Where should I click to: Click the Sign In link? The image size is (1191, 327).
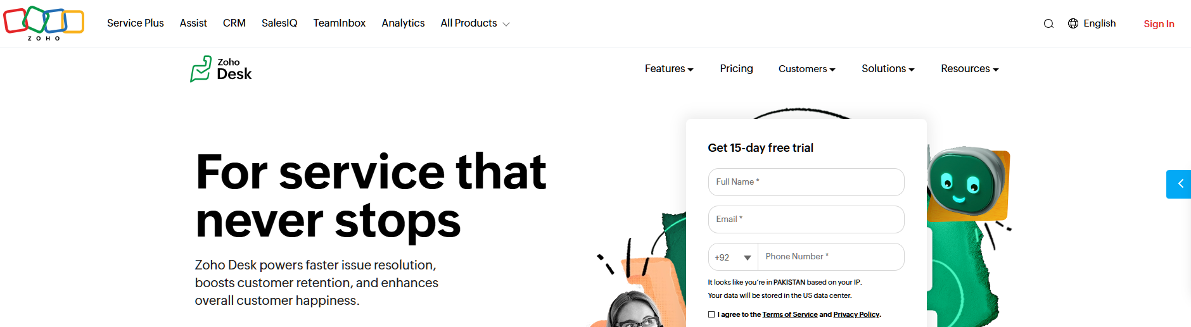pos(1159,24)
